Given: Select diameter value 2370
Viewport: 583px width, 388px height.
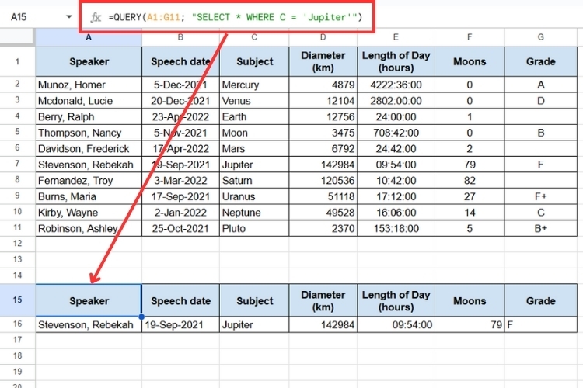Looking at the screenshot, I should coord(323,228).
